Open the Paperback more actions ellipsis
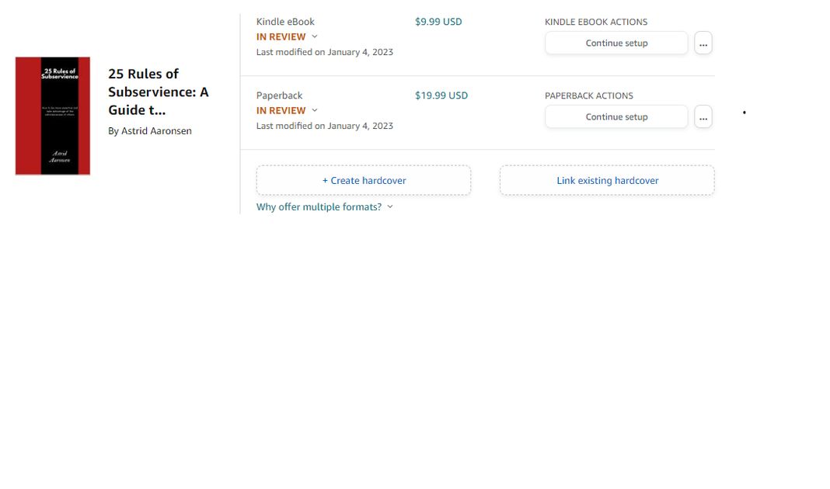The image size is (830, 489). 703,117
